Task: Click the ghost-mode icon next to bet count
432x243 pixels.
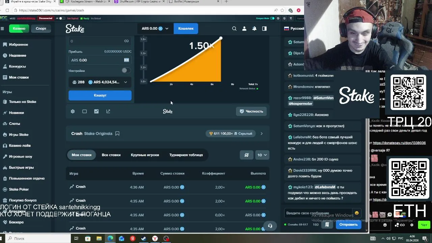Action: pyautogui.click(x=247, y=155)
